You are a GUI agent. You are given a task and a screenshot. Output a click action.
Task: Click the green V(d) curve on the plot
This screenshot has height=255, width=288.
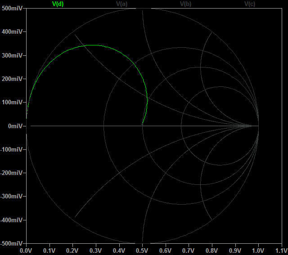point(92,45)
